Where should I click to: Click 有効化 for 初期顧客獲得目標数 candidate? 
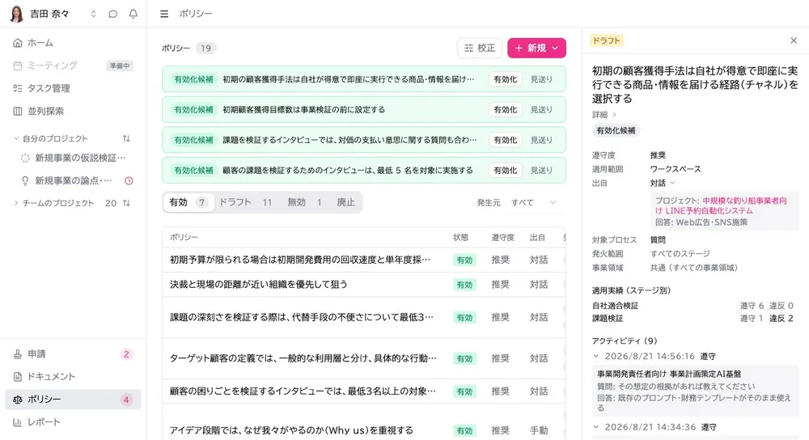pyautogui.click(x=505, y=110)
